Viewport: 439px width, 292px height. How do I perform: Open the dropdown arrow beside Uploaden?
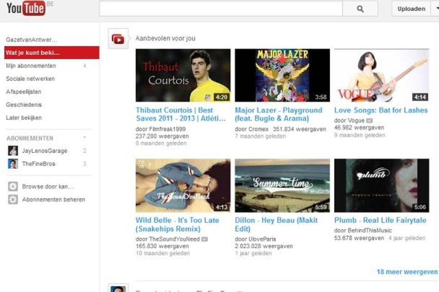click(x=435, y=9)
